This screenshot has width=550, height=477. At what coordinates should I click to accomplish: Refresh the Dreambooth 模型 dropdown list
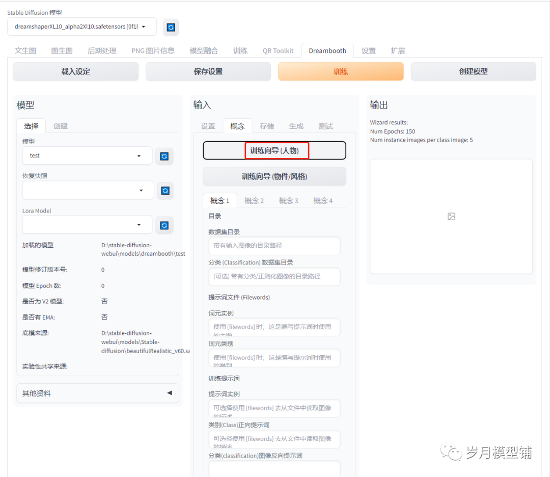click(x=164, y=156)
